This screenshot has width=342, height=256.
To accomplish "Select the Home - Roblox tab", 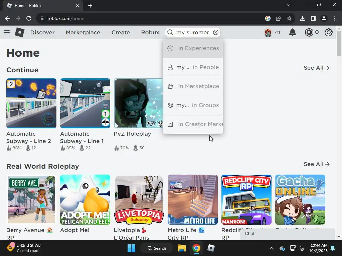I will [43, 6].
